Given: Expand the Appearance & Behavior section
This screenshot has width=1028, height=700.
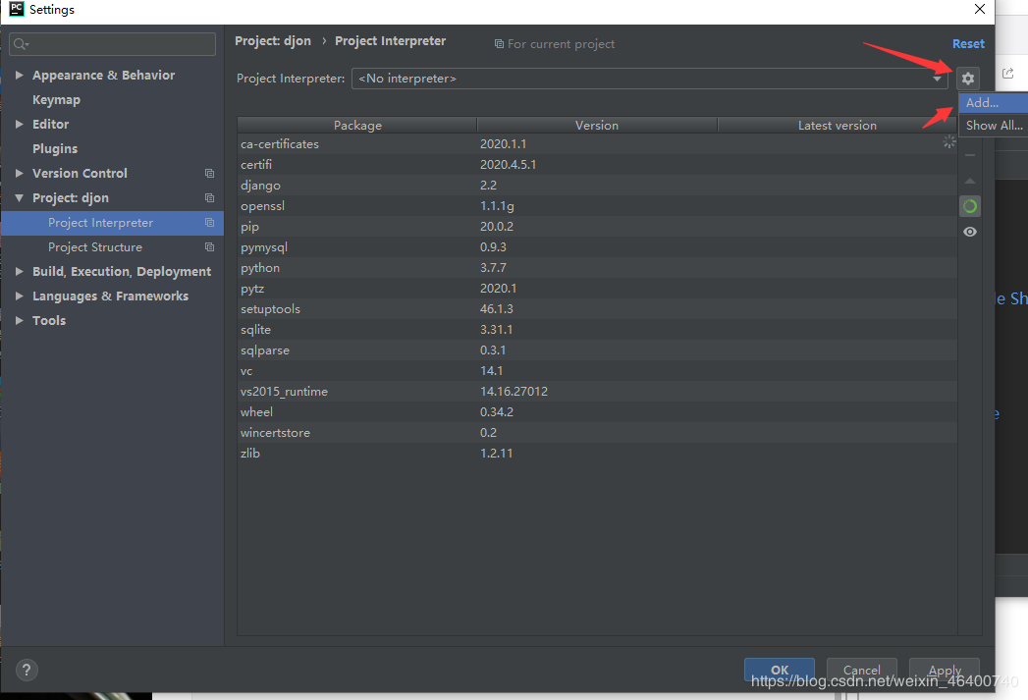Looking at the screenshot, I should pos(20,76).
